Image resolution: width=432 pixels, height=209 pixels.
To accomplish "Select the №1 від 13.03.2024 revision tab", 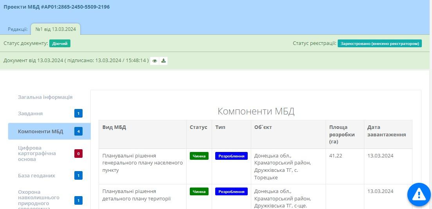I will pos(56,29).
